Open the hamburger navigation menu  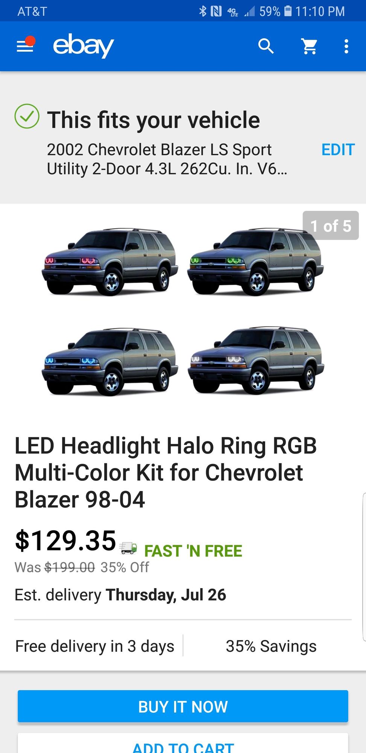tap(25, 46)
